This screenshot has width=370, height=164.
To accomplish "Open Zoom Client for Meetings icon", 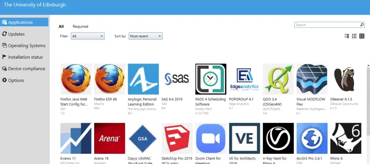I will [211, 138].
